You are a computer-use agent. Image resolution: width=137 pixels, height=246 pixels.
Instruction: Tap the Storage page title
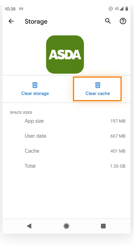[x=36, y=21]
